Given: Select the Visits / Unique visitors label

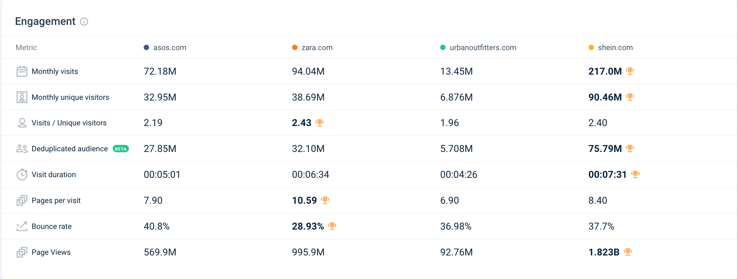Looking at the screenshot, I should pyautogui.click(x=69, y=123).
